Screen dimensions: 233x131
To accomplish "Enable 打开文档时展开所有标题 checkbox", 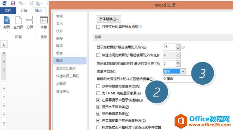I will pos(98,27).
